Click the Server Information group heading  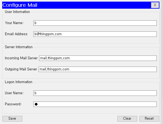tap(19, 47)
